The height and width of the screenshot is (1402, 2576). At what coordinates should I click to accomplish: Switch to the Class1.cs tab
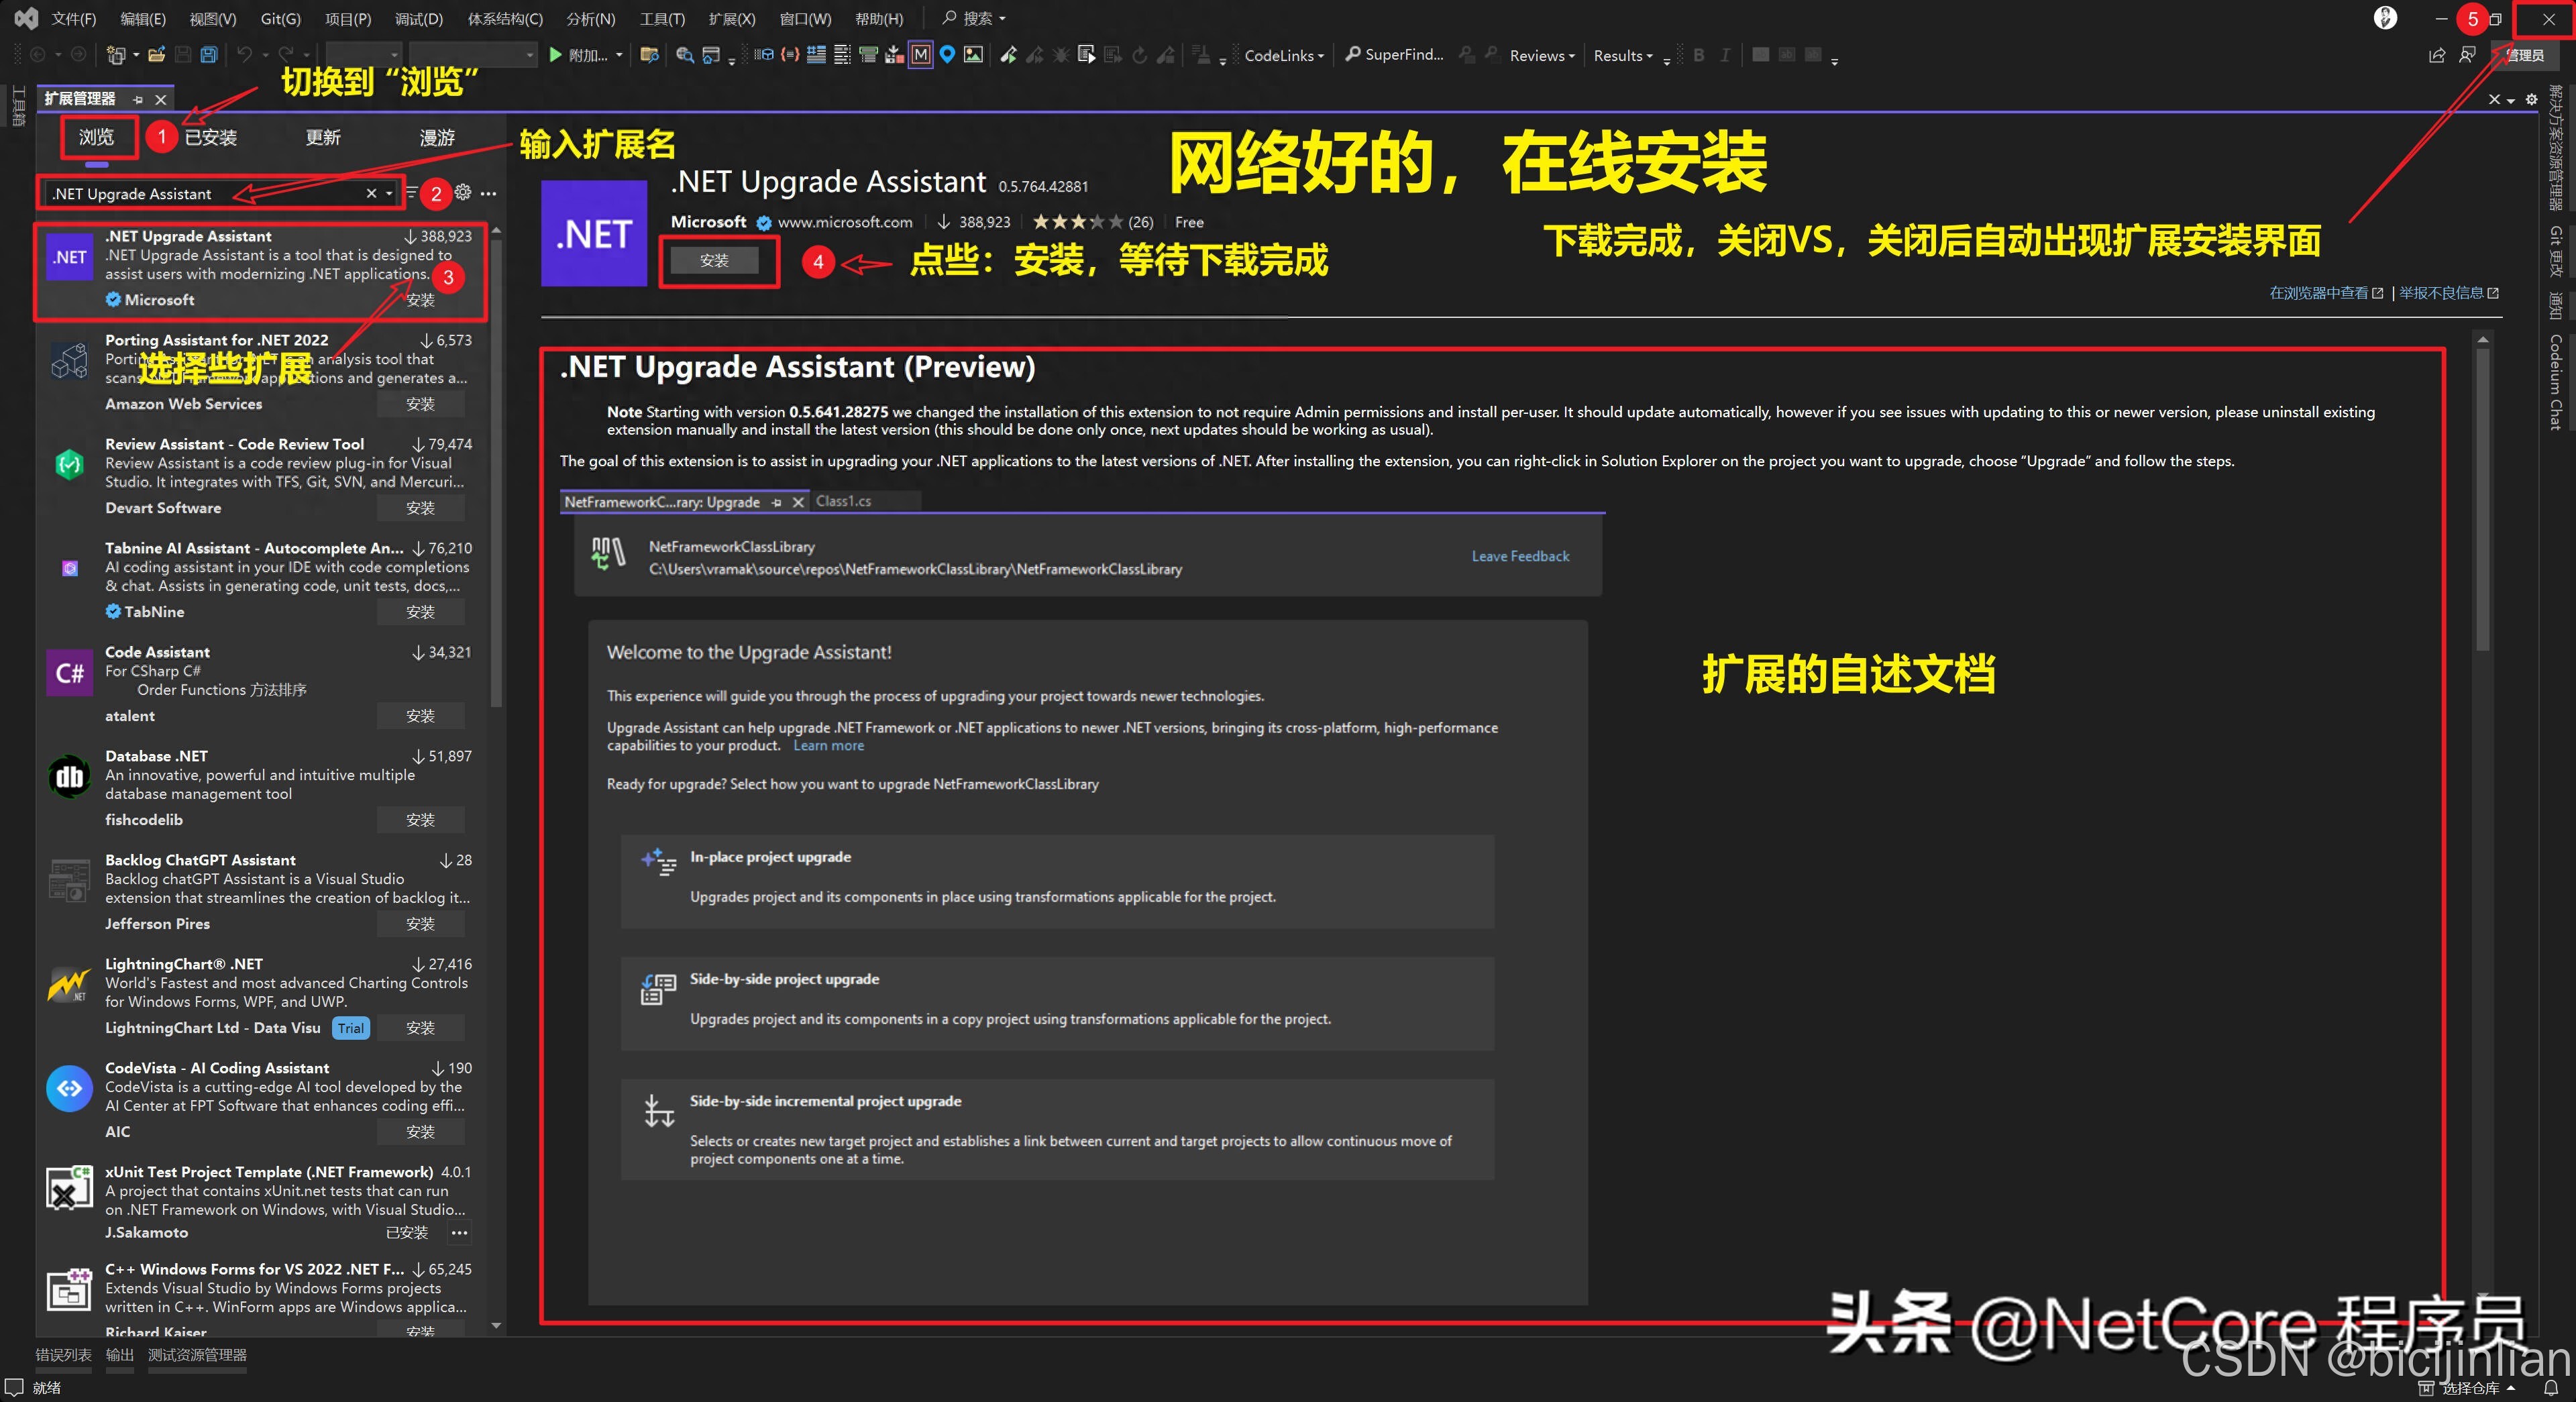click(x=843, y=501)
